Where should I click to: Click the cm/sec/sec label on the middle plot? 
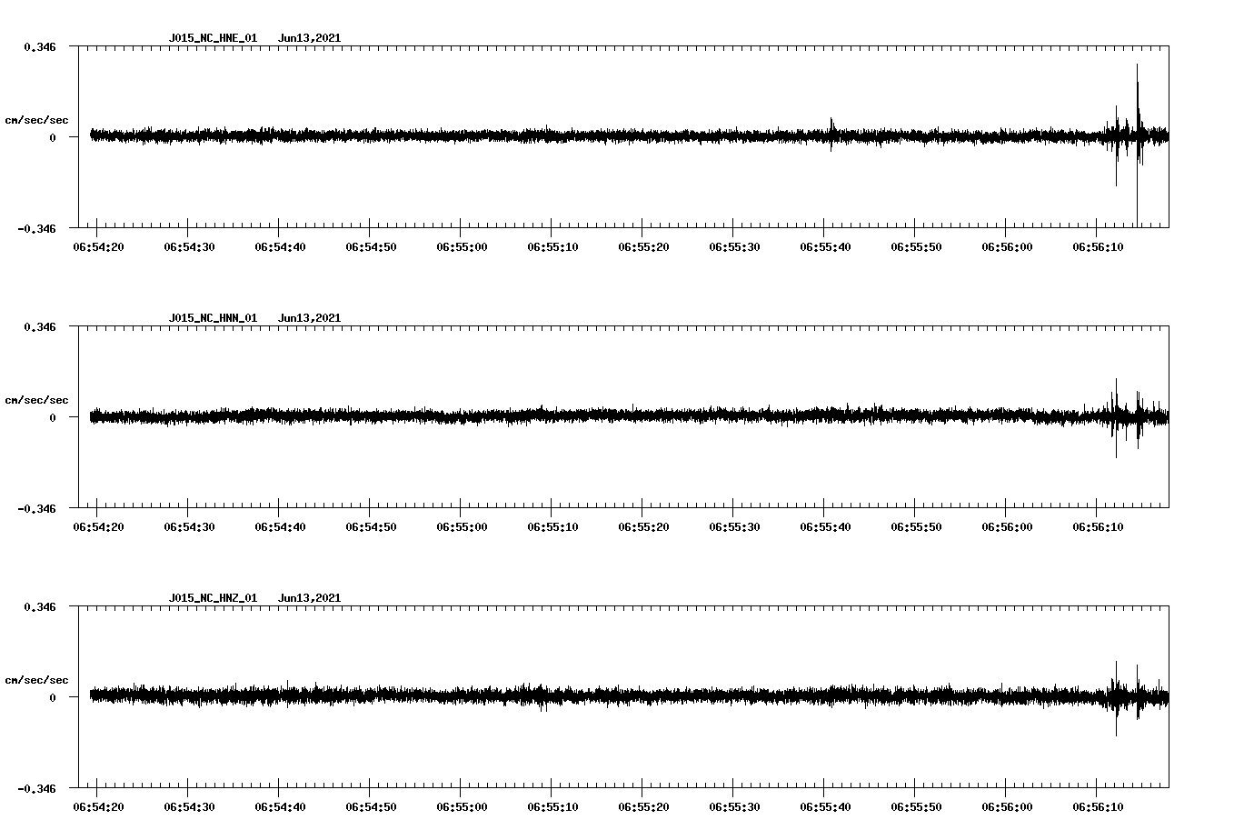point(37,399)
